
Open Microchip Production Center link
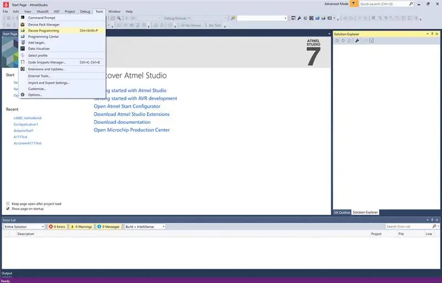(x=131, y=130)
